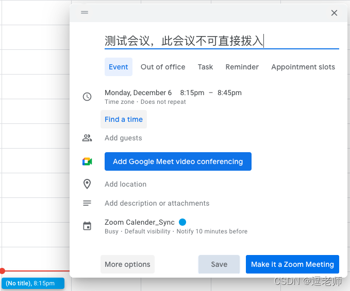Viewport: 350px width, 291px height.
Task: Grab the dialog drag handle icon
Action: tap(85, 12)
